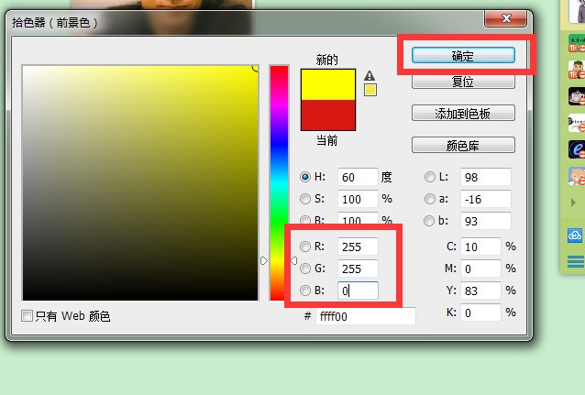This screenshot has height=395, width=585.
Task: Click the S input field showing 100
Action: click(x=358, y=199)
